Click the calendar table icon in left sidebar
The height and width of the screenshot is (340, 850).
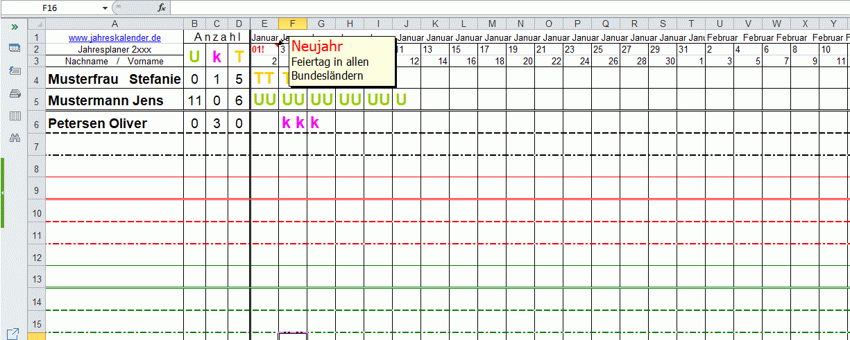click(x=15, y=48)
